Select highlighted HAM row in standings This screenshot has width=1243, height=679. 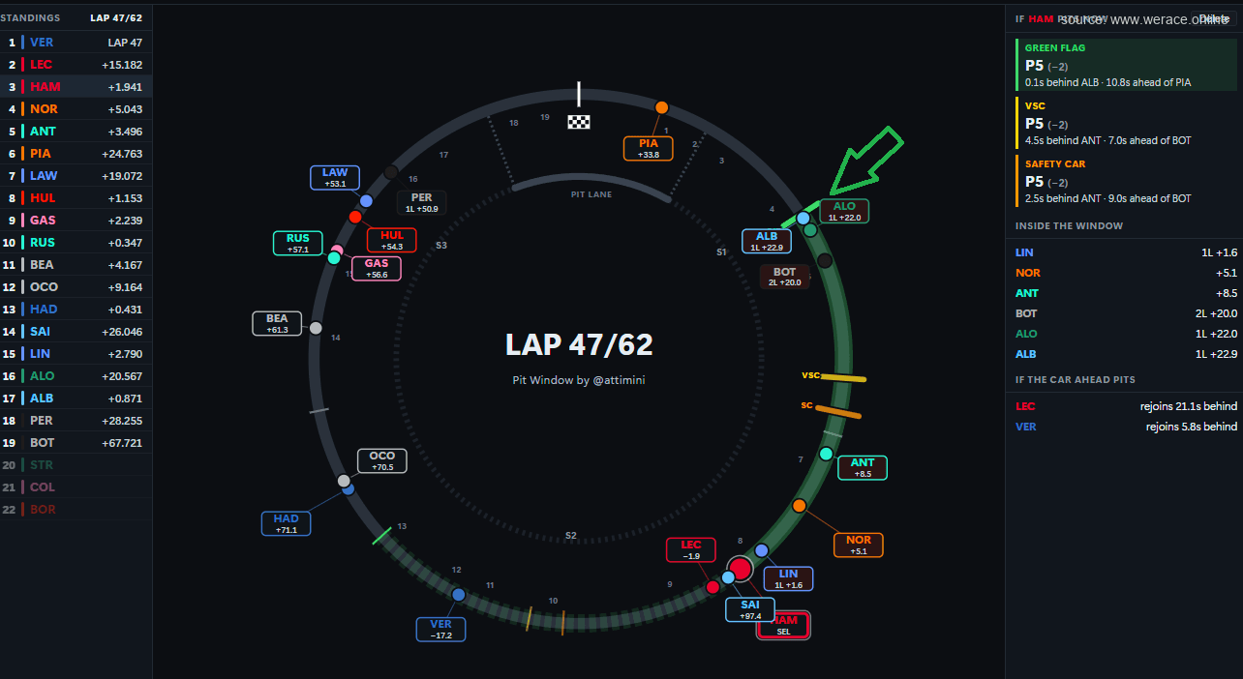pyautogui.click(x=76, y=87)
